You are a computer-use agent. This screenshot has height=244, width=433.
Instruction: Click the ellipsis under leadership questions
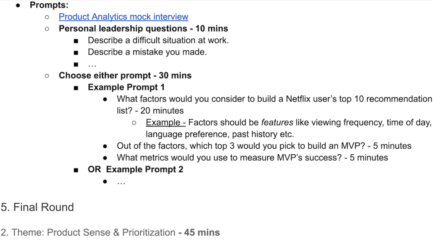(92, 65)
